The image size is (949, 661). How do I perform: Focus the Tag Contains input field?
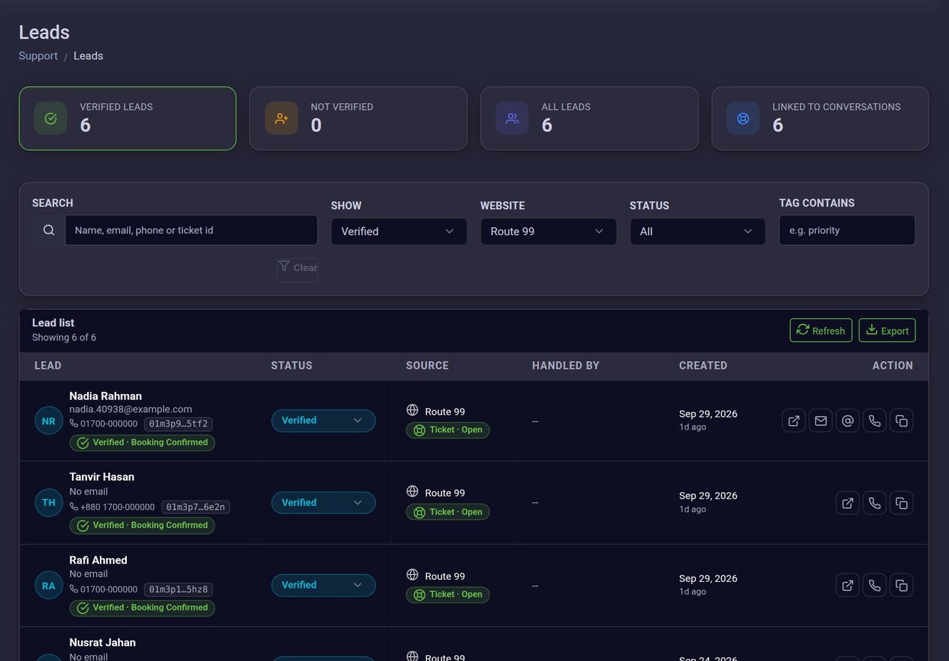tap(847, 230)
